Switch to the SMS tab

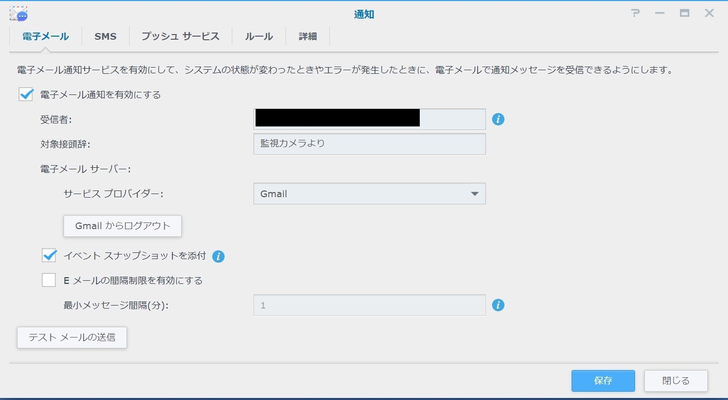(105, 37)
